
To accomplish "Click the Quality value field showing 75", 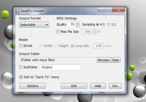I will (72, 25).
